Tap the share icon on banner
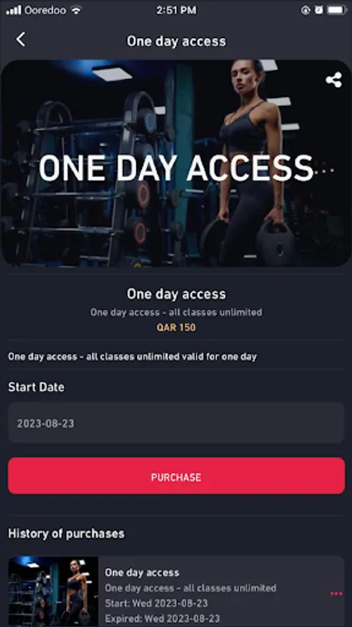 click(334, 79)
